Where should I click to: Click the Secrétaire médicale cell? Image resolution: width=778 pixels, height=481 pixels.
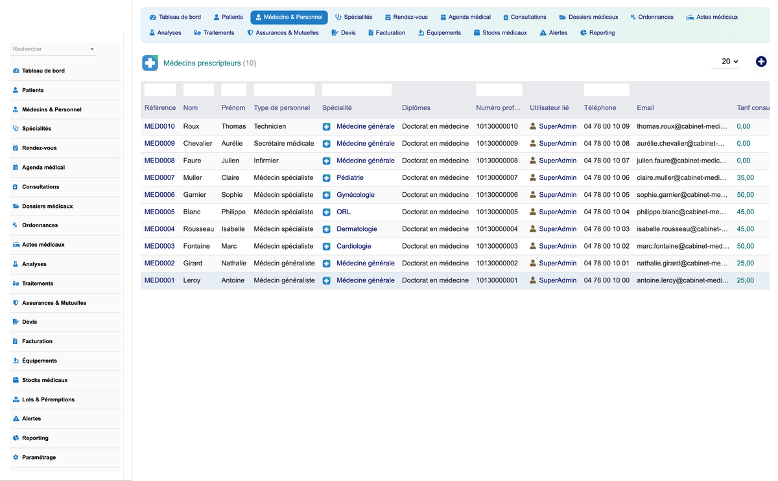284,143
